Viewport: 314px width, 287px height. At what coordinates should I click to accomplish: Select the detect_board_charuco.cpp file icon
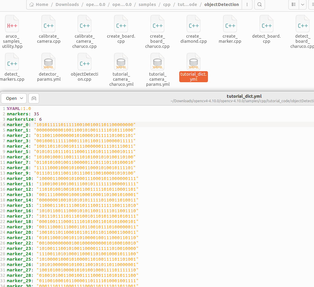(303, 24)
